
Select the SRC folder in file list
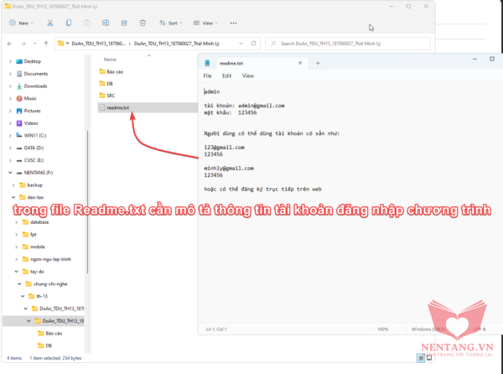(110, 96)
